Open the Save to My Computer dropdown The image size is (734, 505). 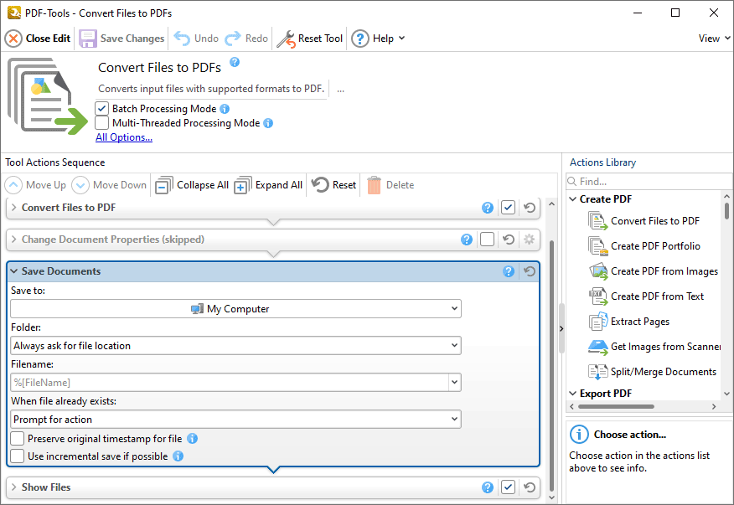235,309
